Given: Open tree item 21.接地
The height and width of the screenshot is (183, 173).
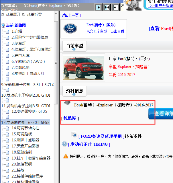Looking at the screenshot, I should tap(18, 170).
